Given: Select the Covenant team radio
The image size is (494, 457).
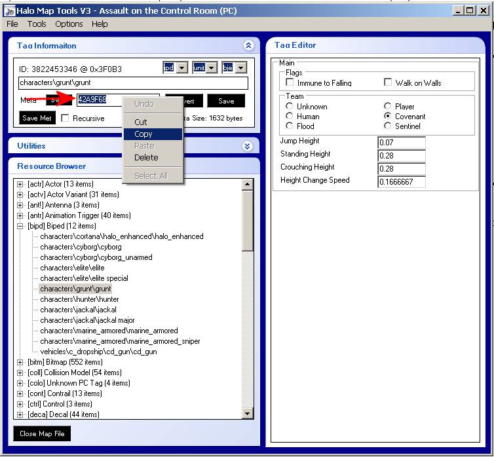Looking at the screenshot, I should (388, 116).
